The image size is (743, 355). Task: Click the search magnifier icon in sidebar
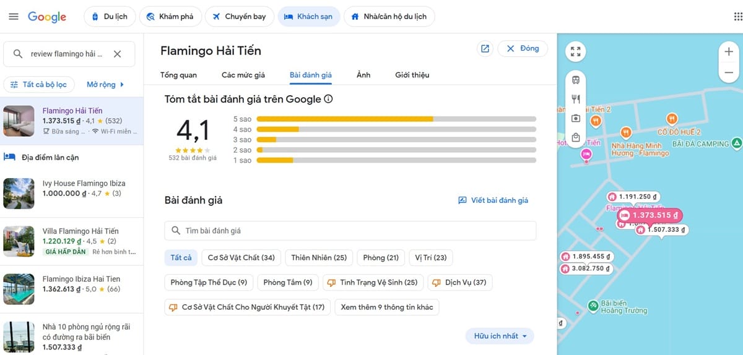pos(18,54)
